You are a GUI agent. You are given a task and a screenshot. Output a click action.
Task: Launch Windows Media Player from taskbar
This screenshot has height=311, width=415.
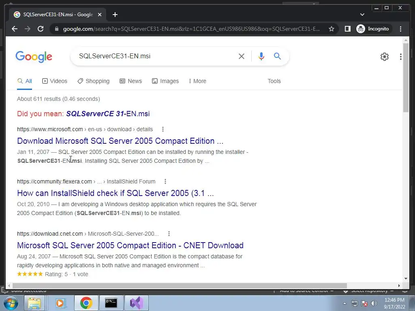(60, 303)
